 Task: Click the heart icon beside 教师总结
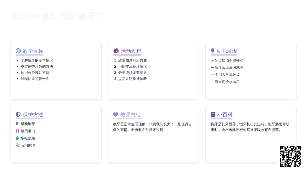tap(116, 115)
